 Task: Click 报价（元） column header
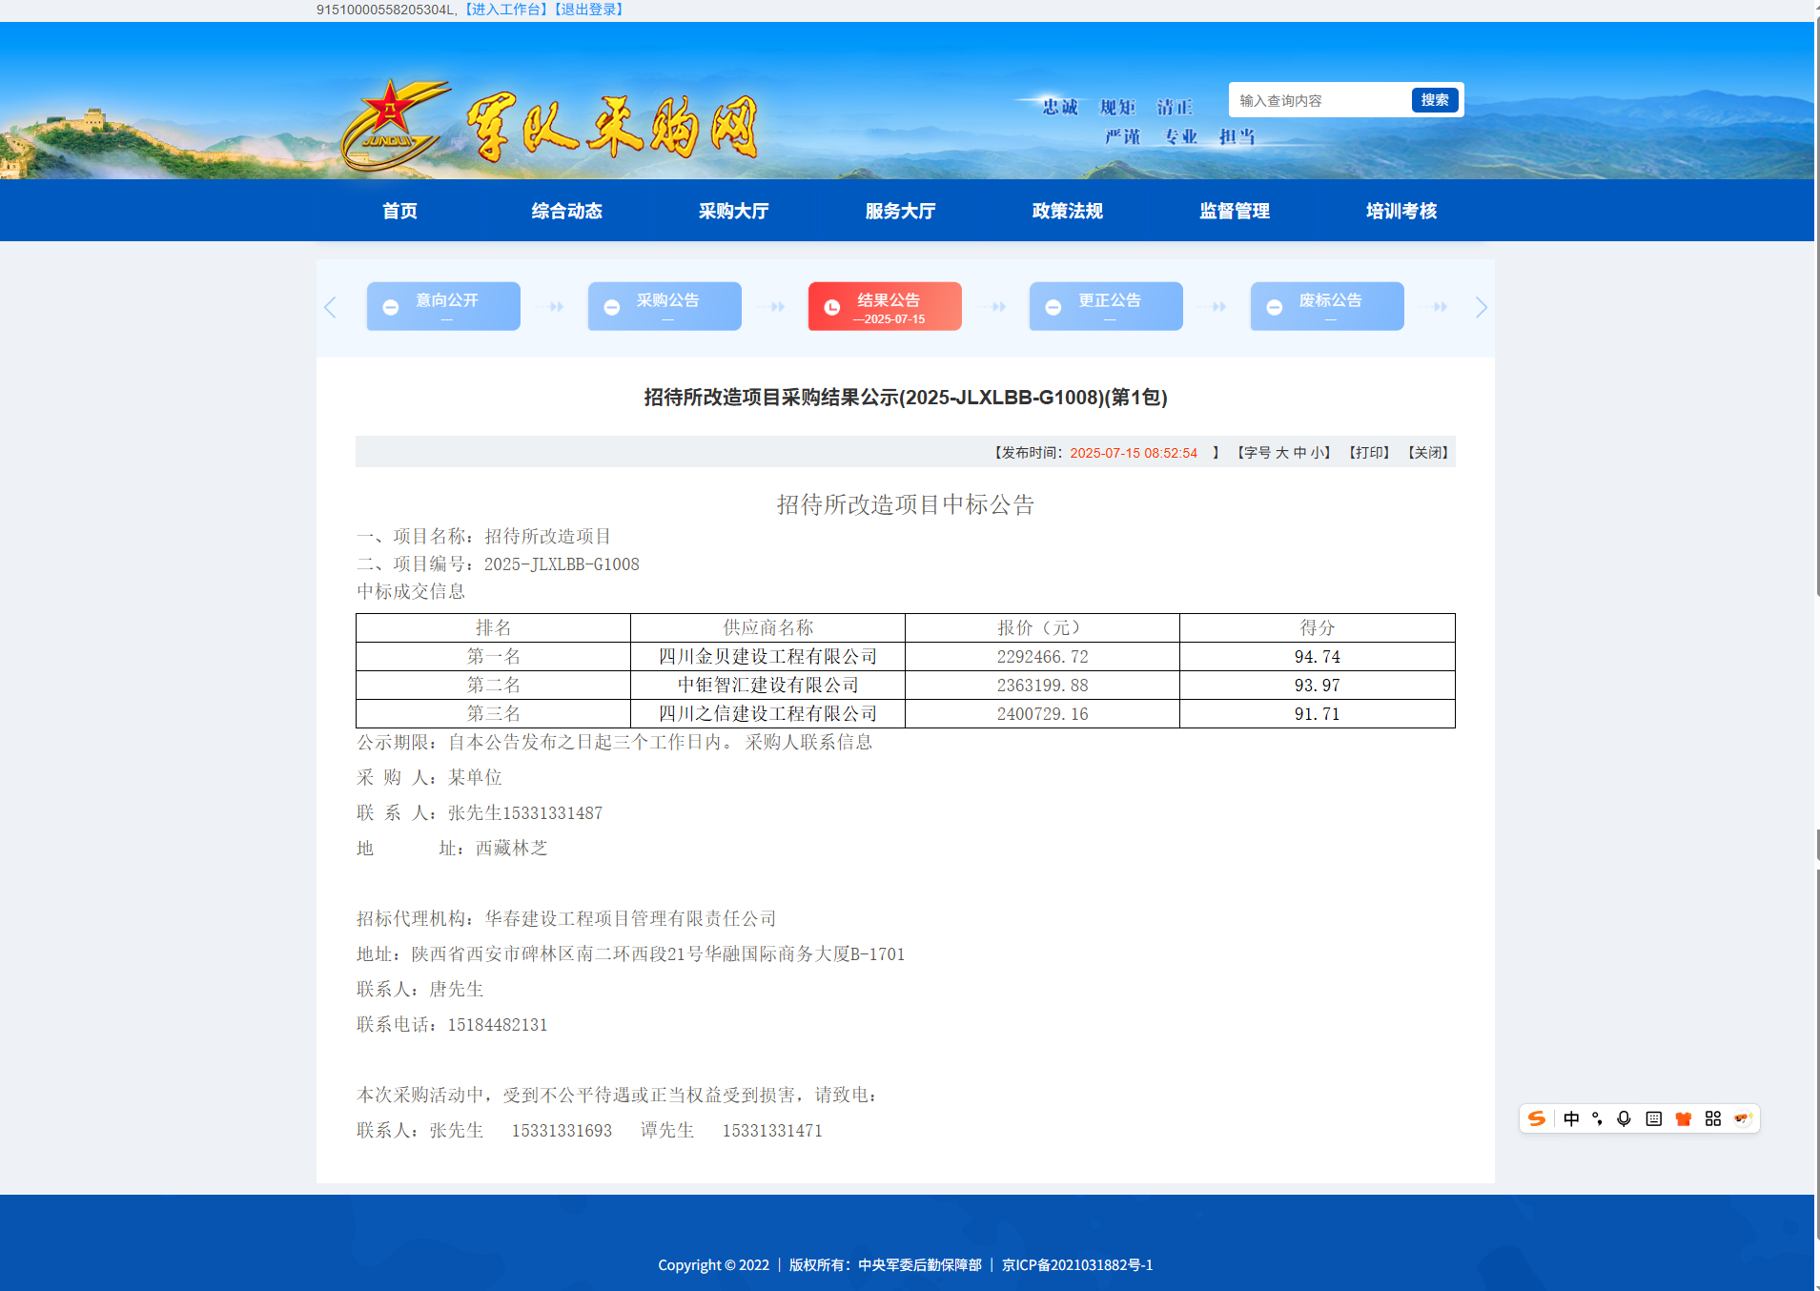click(1042, 628)
